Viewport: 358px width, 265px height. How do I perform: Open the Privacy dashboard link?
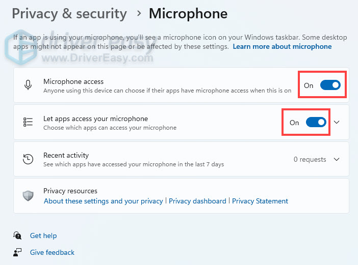[x=197, y=201]
